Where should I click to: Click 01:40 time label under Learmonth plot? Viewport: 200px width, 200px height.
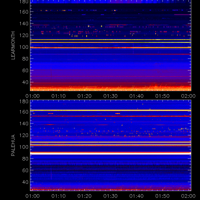click(x=136, y=96)
